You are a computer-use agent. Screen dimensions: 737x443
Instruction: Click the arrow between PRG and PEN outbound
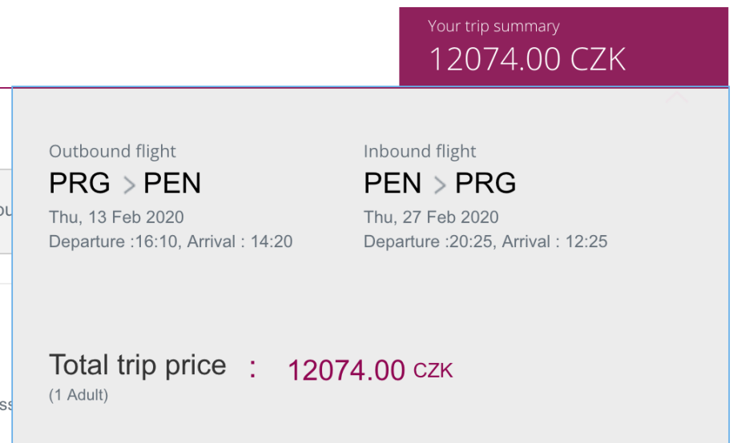click(128, 186)
